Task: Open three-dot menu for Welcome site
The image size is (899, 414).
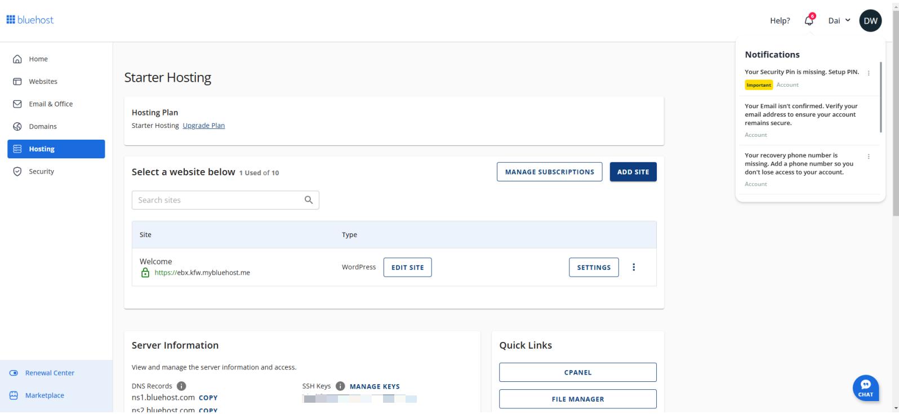Action: pyautogui.click(x=634, y=268)
